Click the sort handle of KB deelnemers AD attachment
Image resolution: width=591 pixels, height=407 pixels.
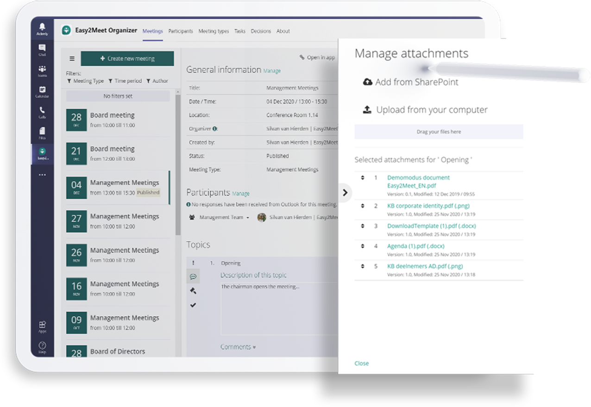point(363,266)
